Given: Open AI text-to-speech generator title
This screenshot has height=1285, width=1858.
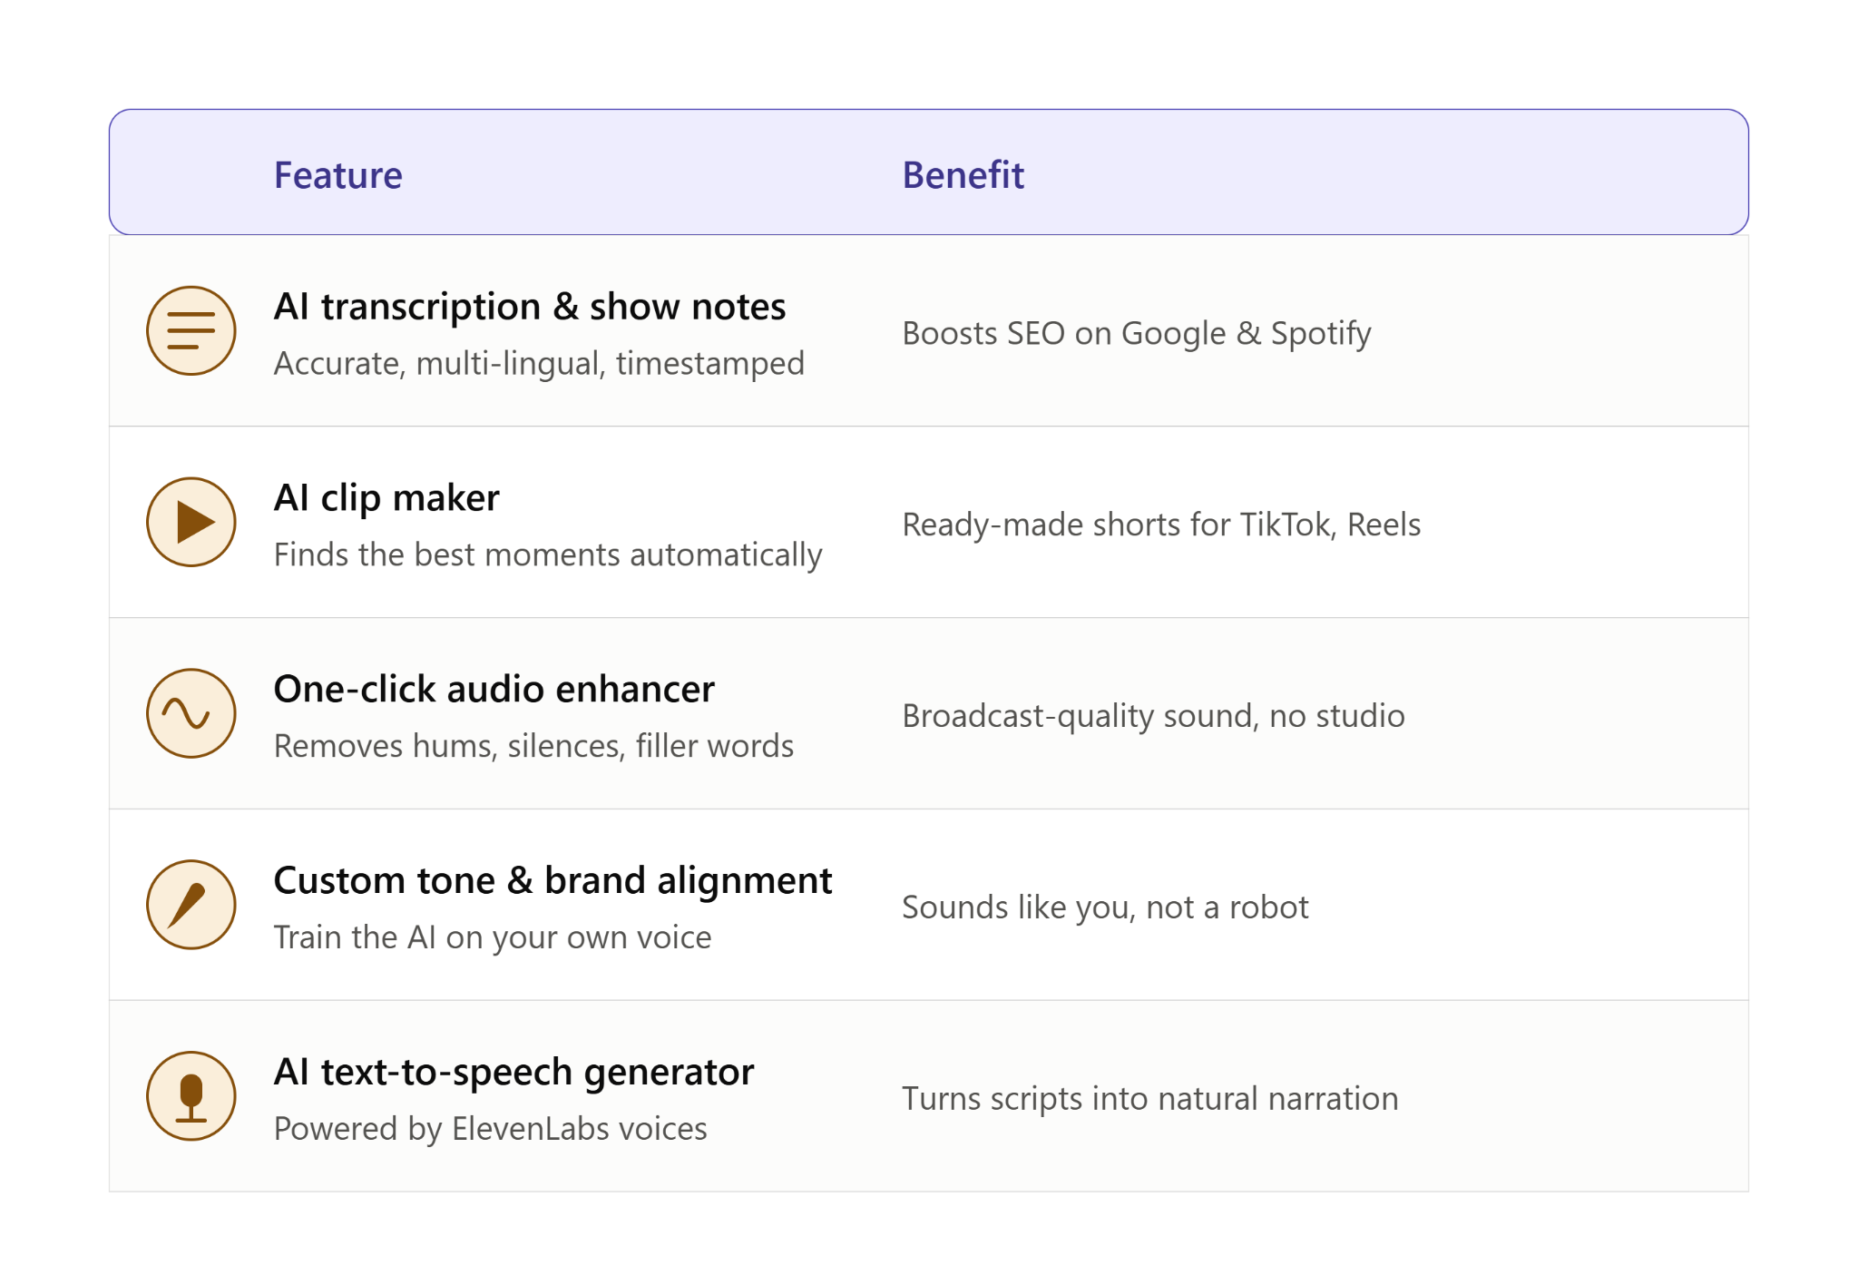Looking at the screenshot, I should 514,1072.
